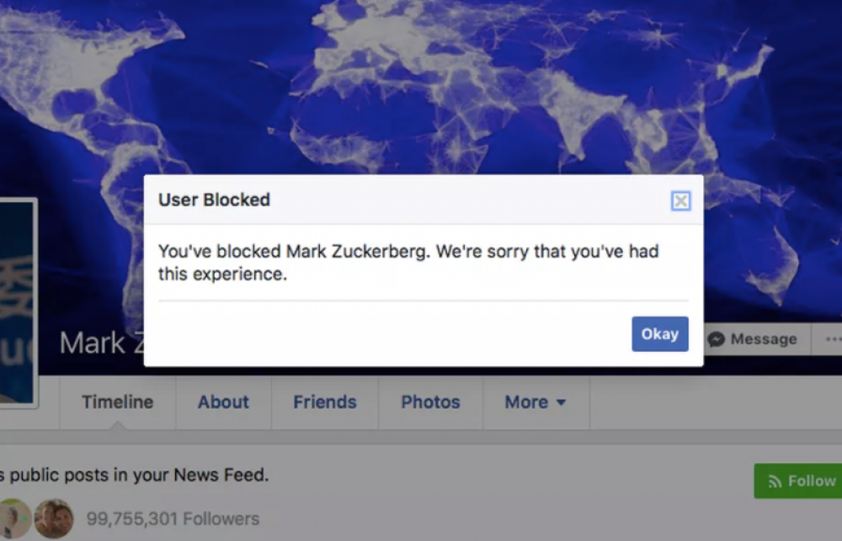Image resolution: width=842 pixels, height=541 pixels.
Task: Click the profile picture thumbnail
Action: (x=17, y=303)
